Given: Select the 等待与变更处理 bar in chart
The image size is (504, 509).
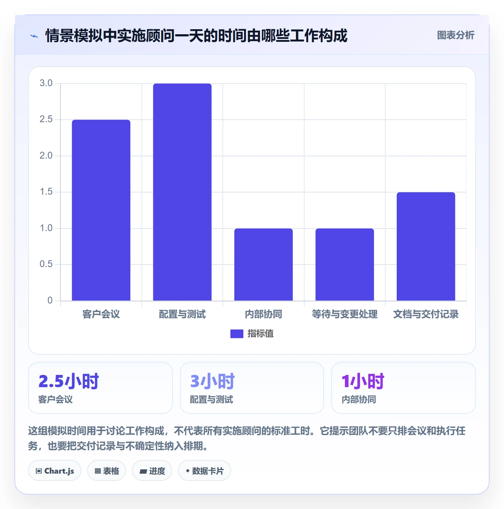Looking at the screenshot, I should tap(345, 265).
